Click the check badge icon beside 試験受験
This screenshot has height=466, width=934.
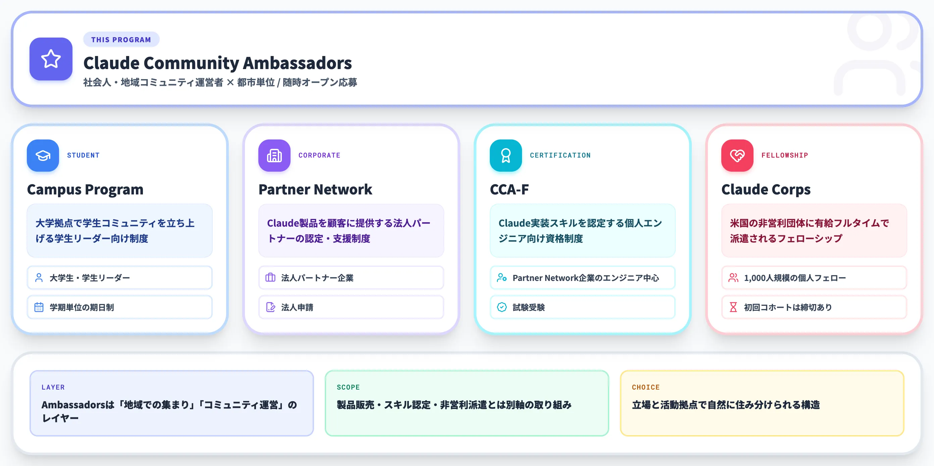point(502,307)
